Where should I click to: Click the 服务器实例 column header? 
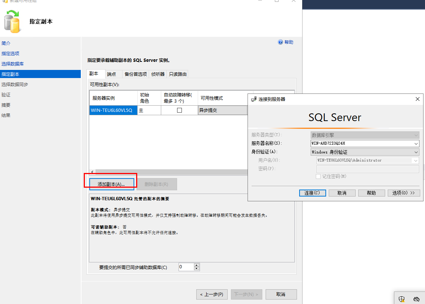point(113,98)
